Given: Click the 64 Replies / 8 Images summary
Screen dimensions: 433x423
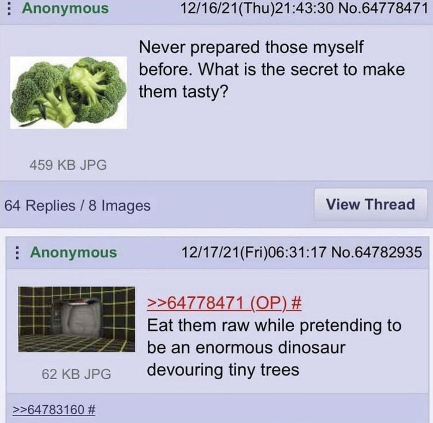Looking at the screenshot, I should tap(77, 205).
